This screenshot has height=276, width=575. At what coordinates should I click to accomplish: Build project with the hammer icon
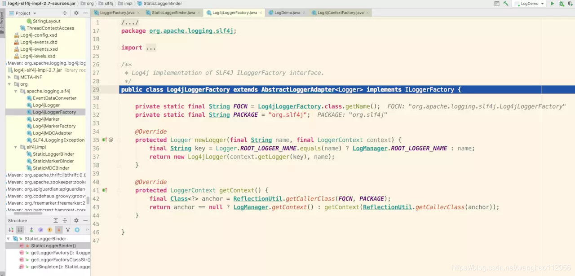click(506, 4)
